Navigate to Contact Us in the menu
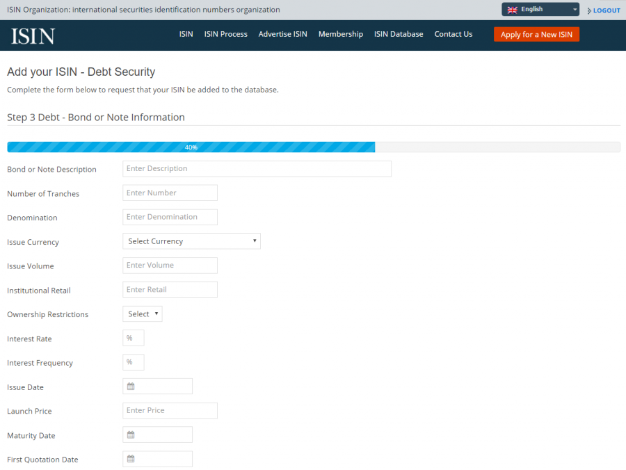Screen dimensions: 626x470 [x=454, y=33]
